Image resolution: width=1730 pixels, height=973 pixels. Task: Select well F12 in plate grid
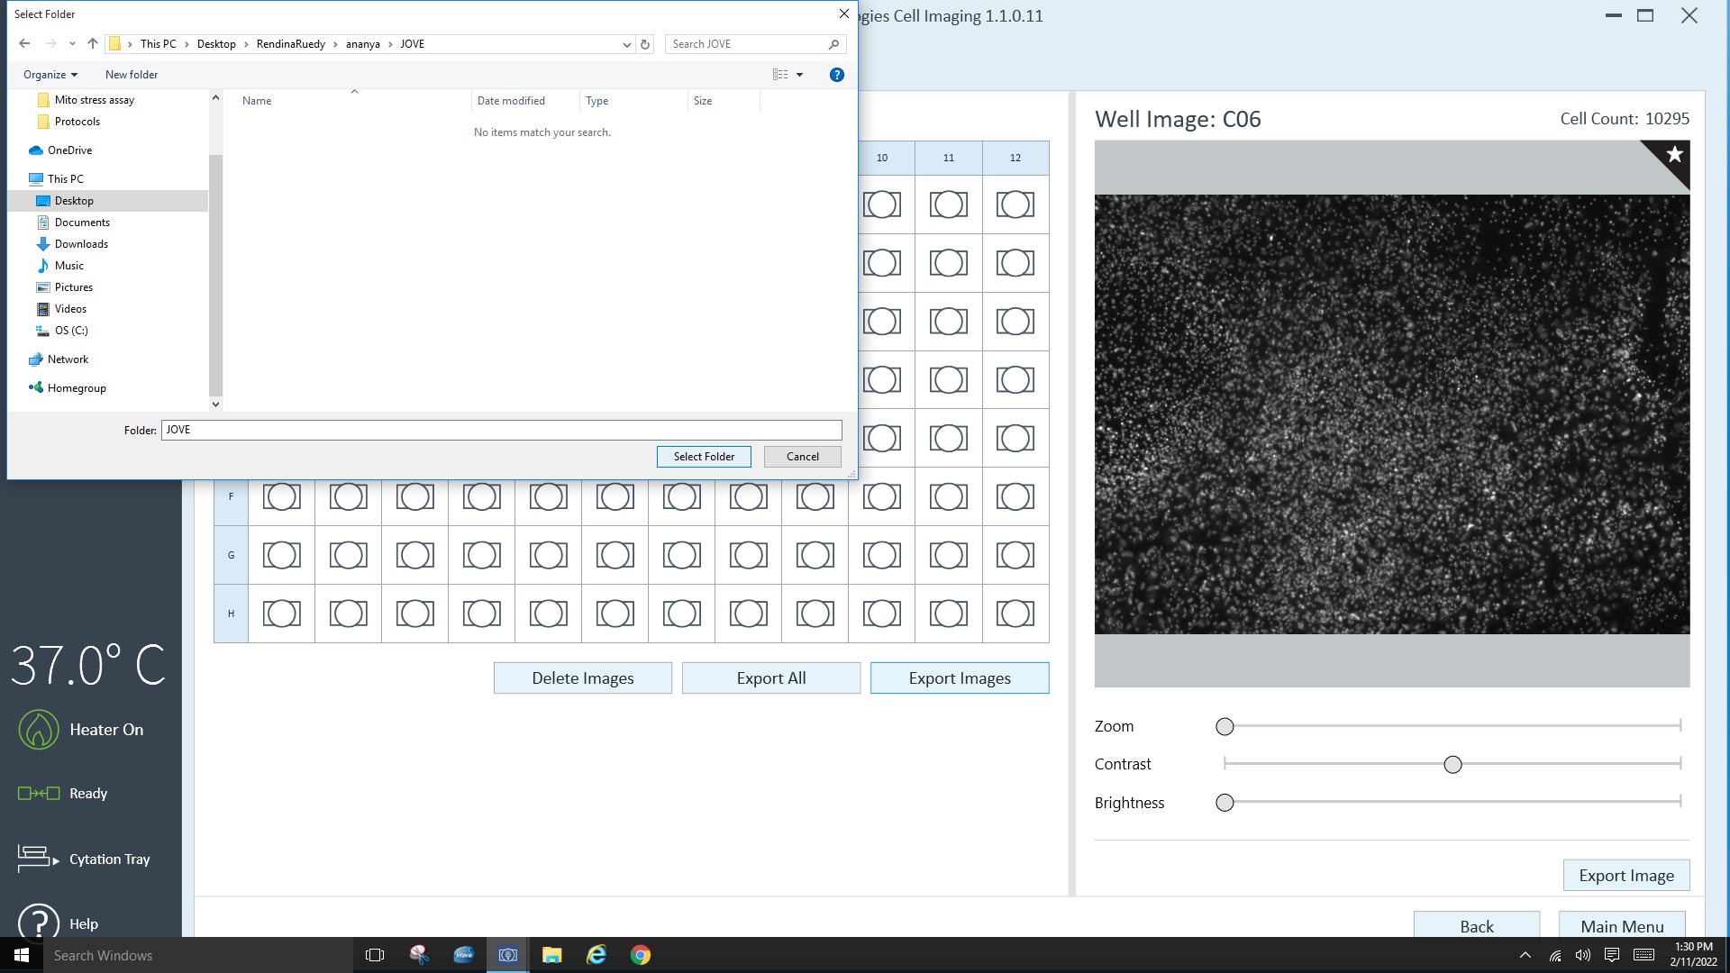pyautogui.click(x=1015, y=496)
